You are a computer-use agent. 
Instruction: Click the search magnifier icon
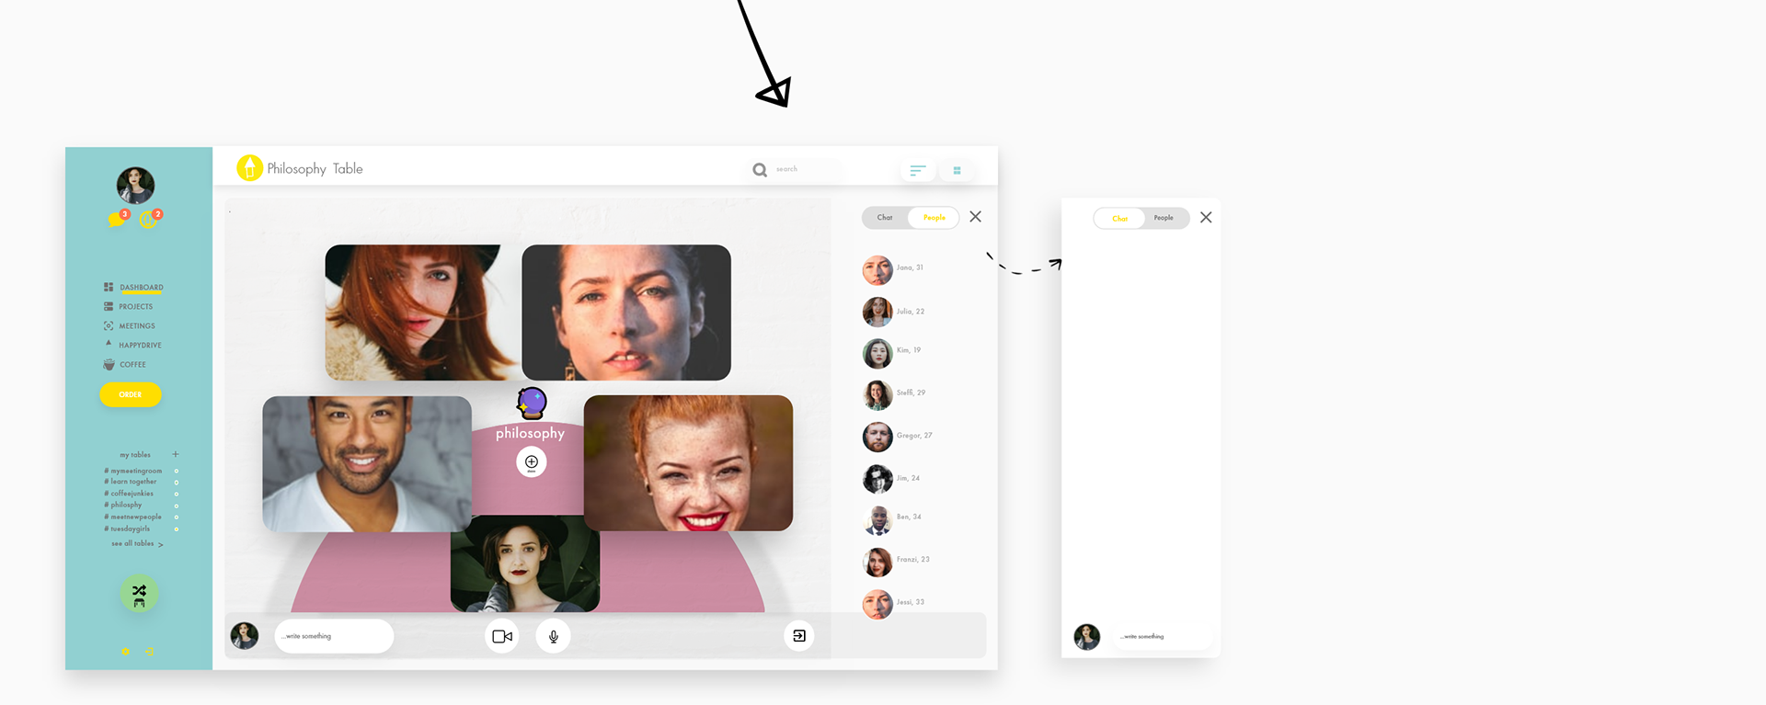[760, 169]
